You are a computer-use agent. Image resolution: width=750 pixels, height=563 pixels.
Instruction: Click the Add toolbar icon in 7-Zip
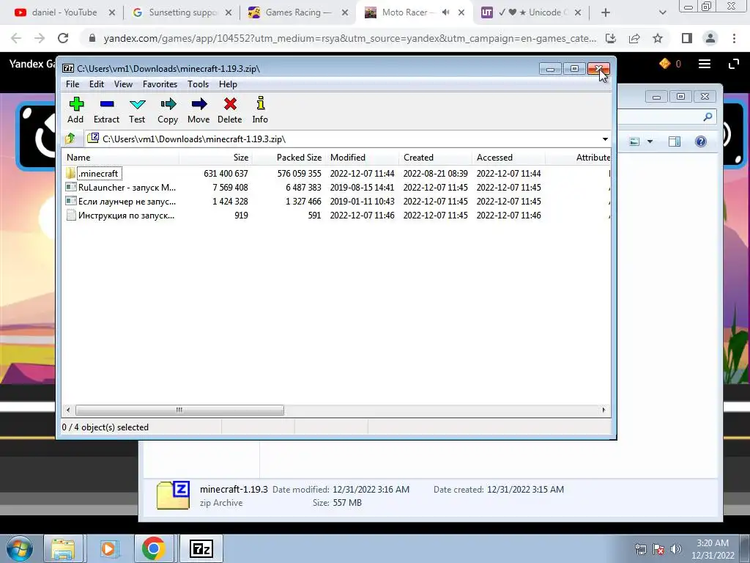[75, 110]
